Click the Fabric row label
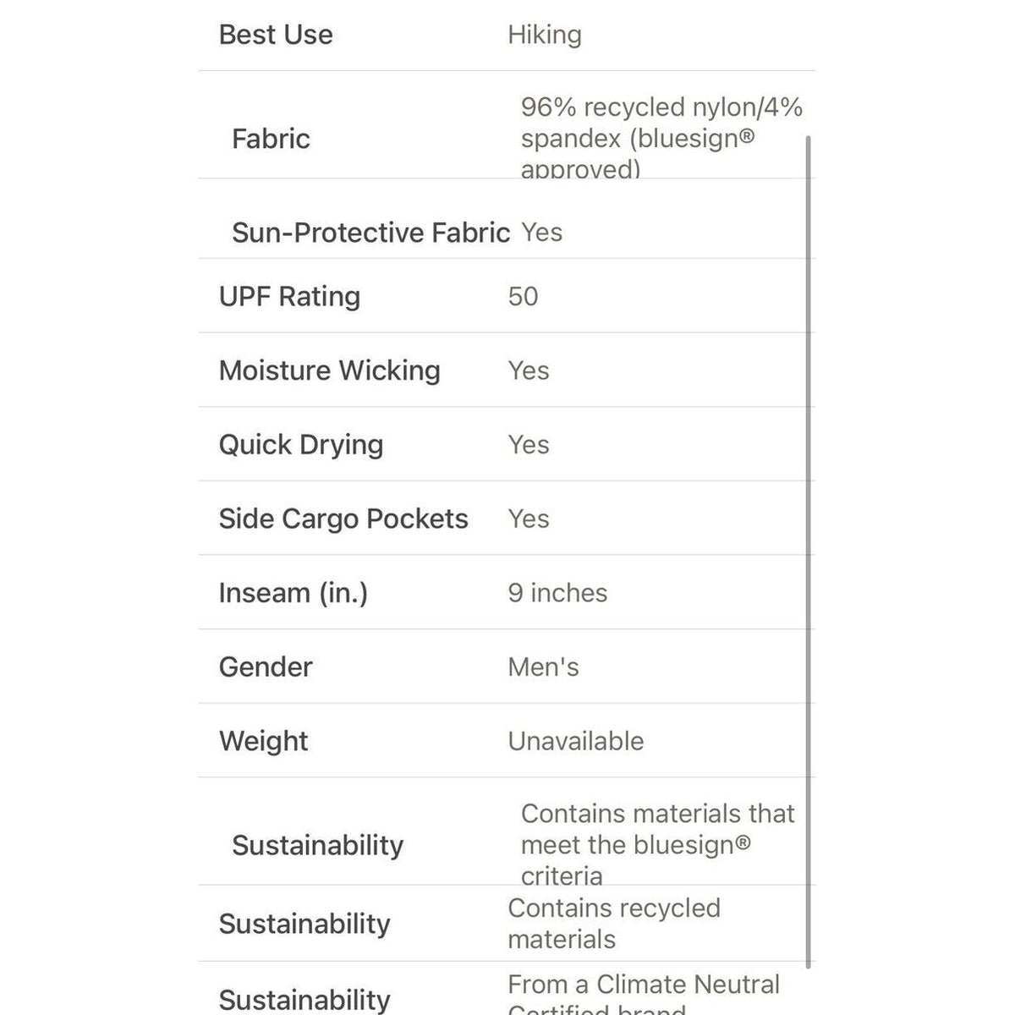The height and width of the screenshot is (1015, 1015). [271, 139]
